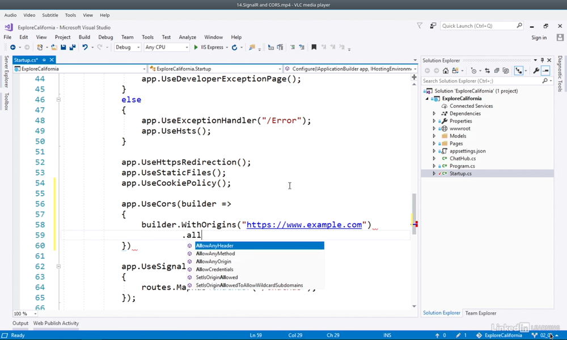Open Properties wrench in Solution Explorer
Viewport: 567px width, 340px height.
point(536,70)
